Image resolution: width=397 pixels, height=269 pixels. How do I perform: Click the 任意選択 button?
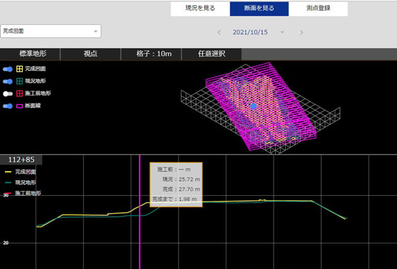point(212,54)
